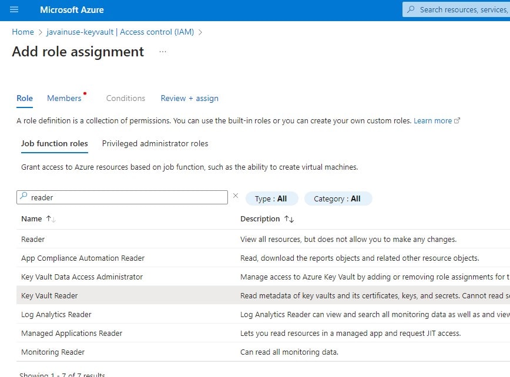Sort role list by Name arrow
Image resolution: width=510 pixels, height=377 pixels.
point(51,219)
